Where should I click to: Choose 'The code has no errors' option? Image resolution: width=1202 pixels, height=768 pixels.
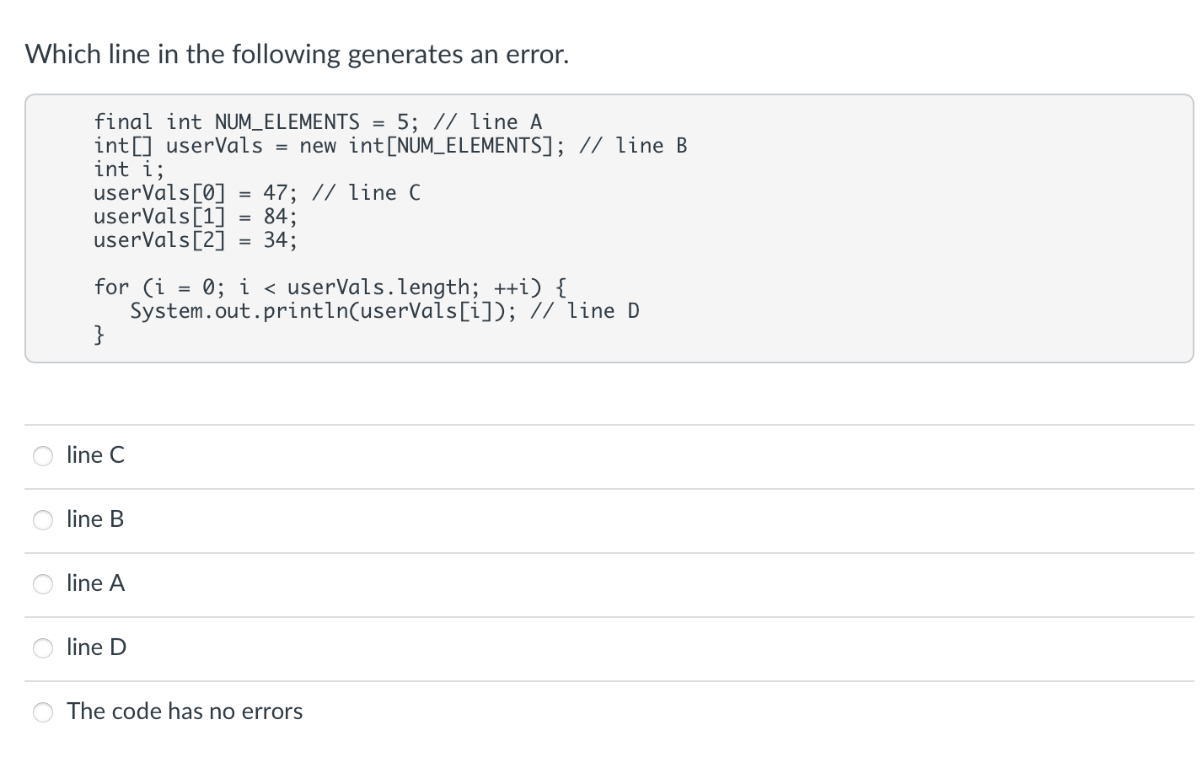pyautogui.click(x=43, y=712)
